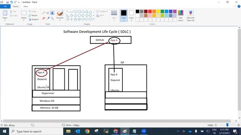The width and height of the screenshot is (241, 135).
Task: Expand the Shapes gallery more arrow
Action: (94, 19)
